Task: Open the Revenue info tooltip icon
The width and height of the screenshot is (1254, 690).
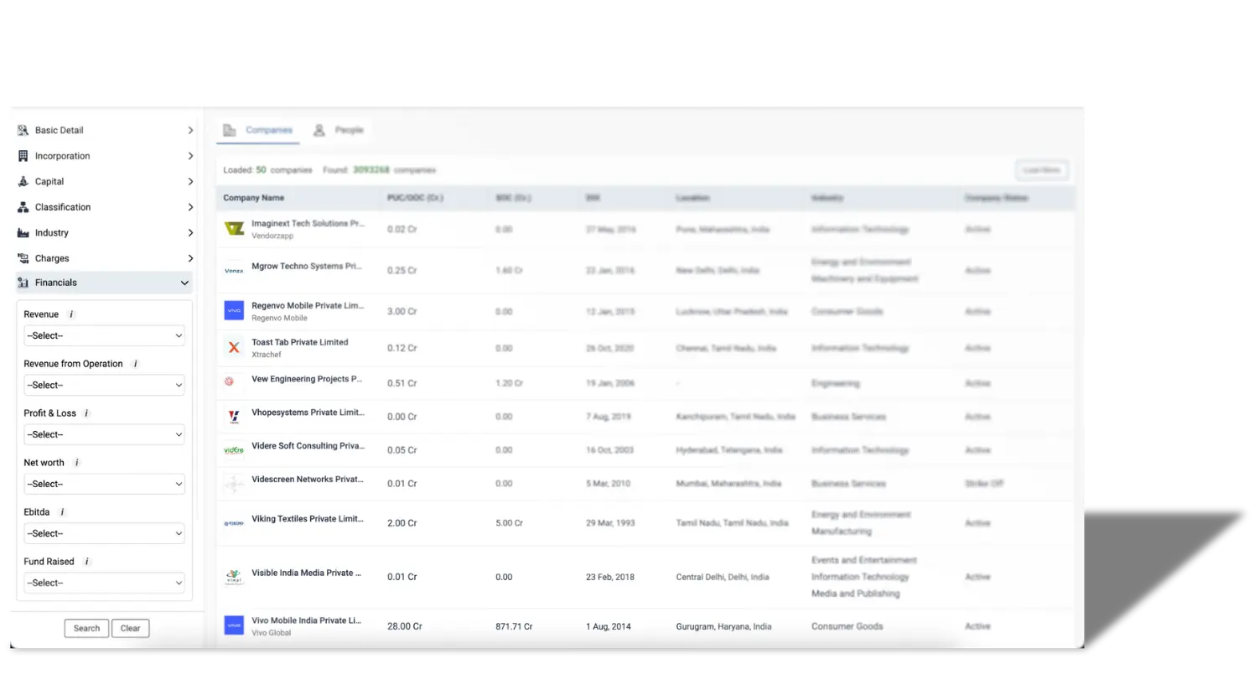Action: tap(70, 314)
